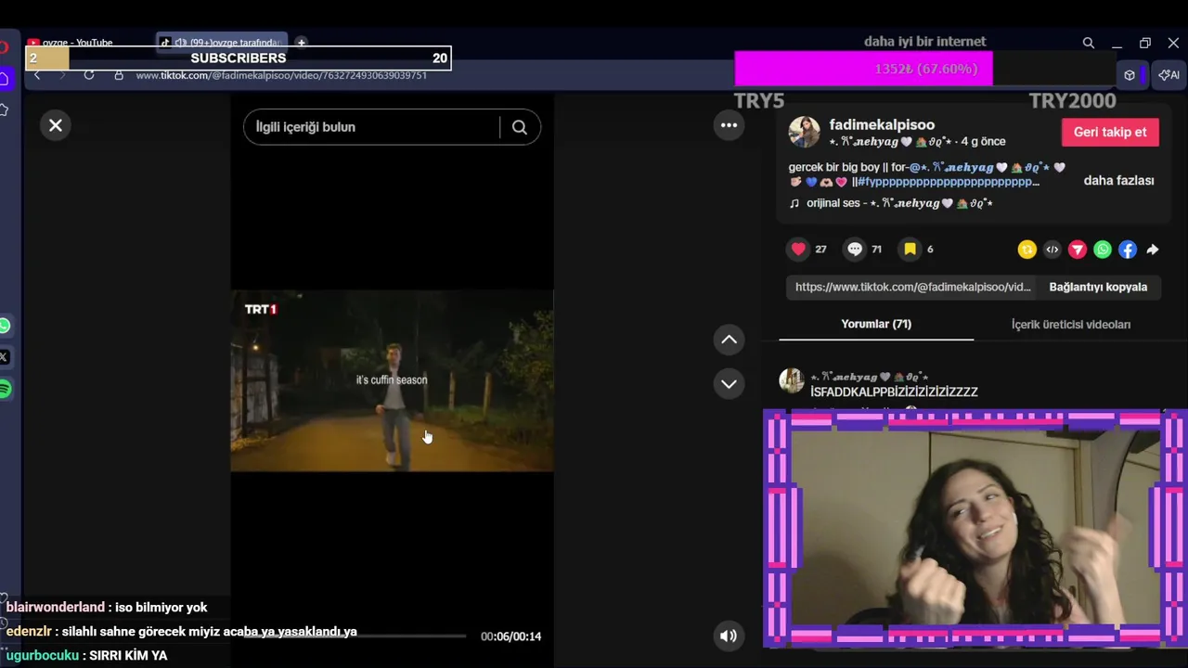Open more share options with the arrow icon

(1153, 250)
